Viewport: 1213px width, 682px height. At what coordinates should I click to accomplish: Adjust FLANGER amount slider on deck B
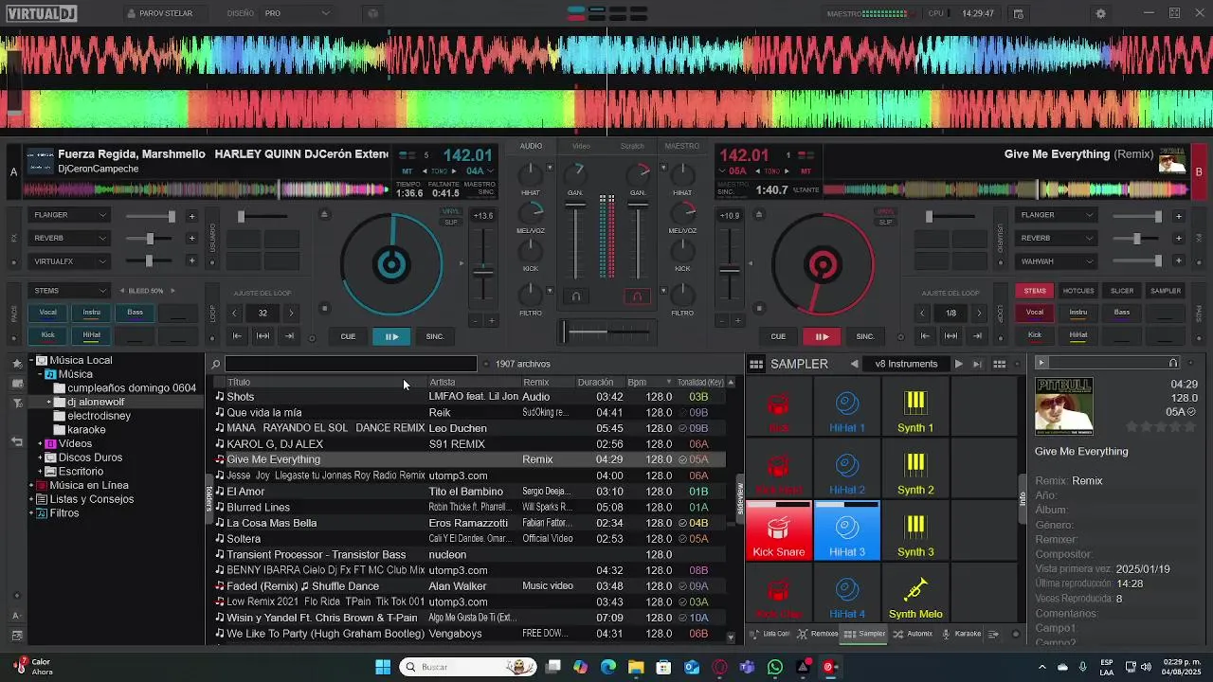point(1138,216)
